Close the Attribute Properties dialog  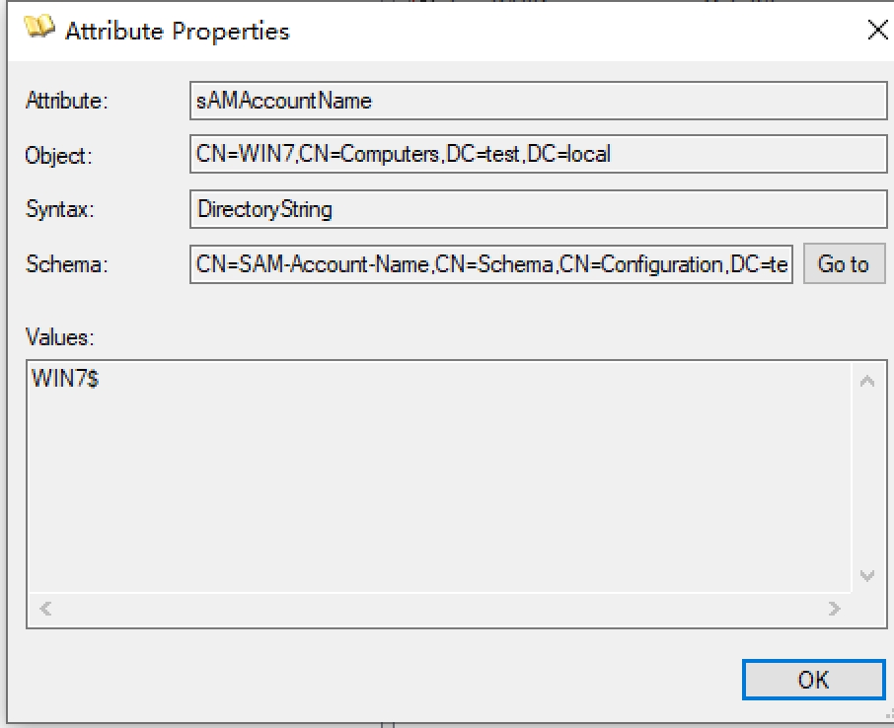click(x=876, y=30)
